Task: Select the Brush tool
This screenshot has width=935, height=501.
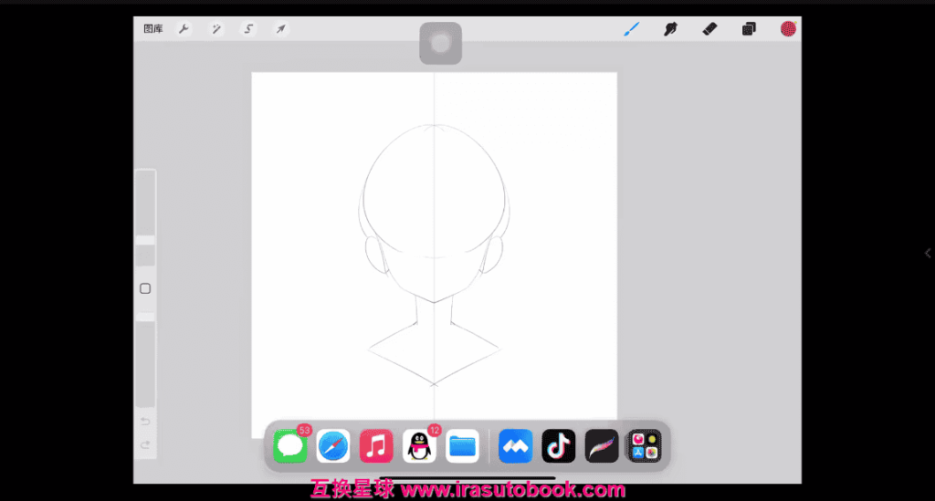Action: pyautogui.click(x=631, y=29)
